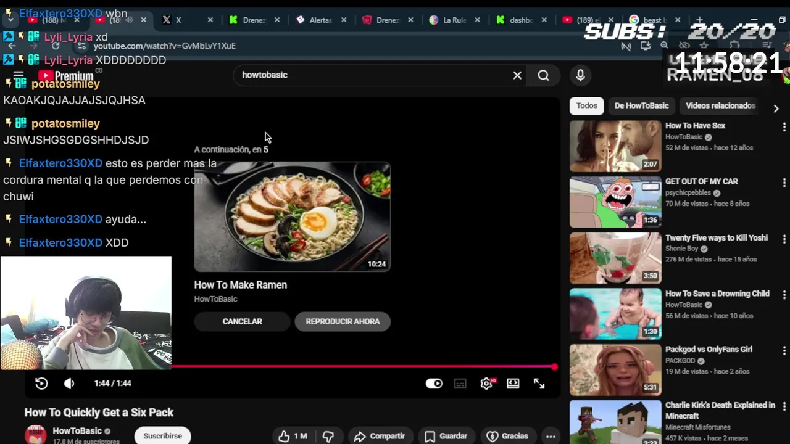Image resolution: width=790 pixels, height=444 pixels.
Task: Switch to the La Rule browser tab
Action: 454,20
